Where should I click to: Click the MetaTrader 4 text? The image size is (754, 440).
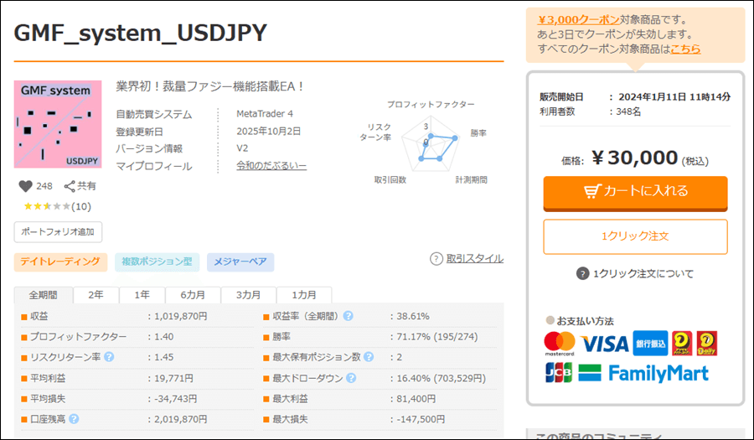tap(265, 114)
